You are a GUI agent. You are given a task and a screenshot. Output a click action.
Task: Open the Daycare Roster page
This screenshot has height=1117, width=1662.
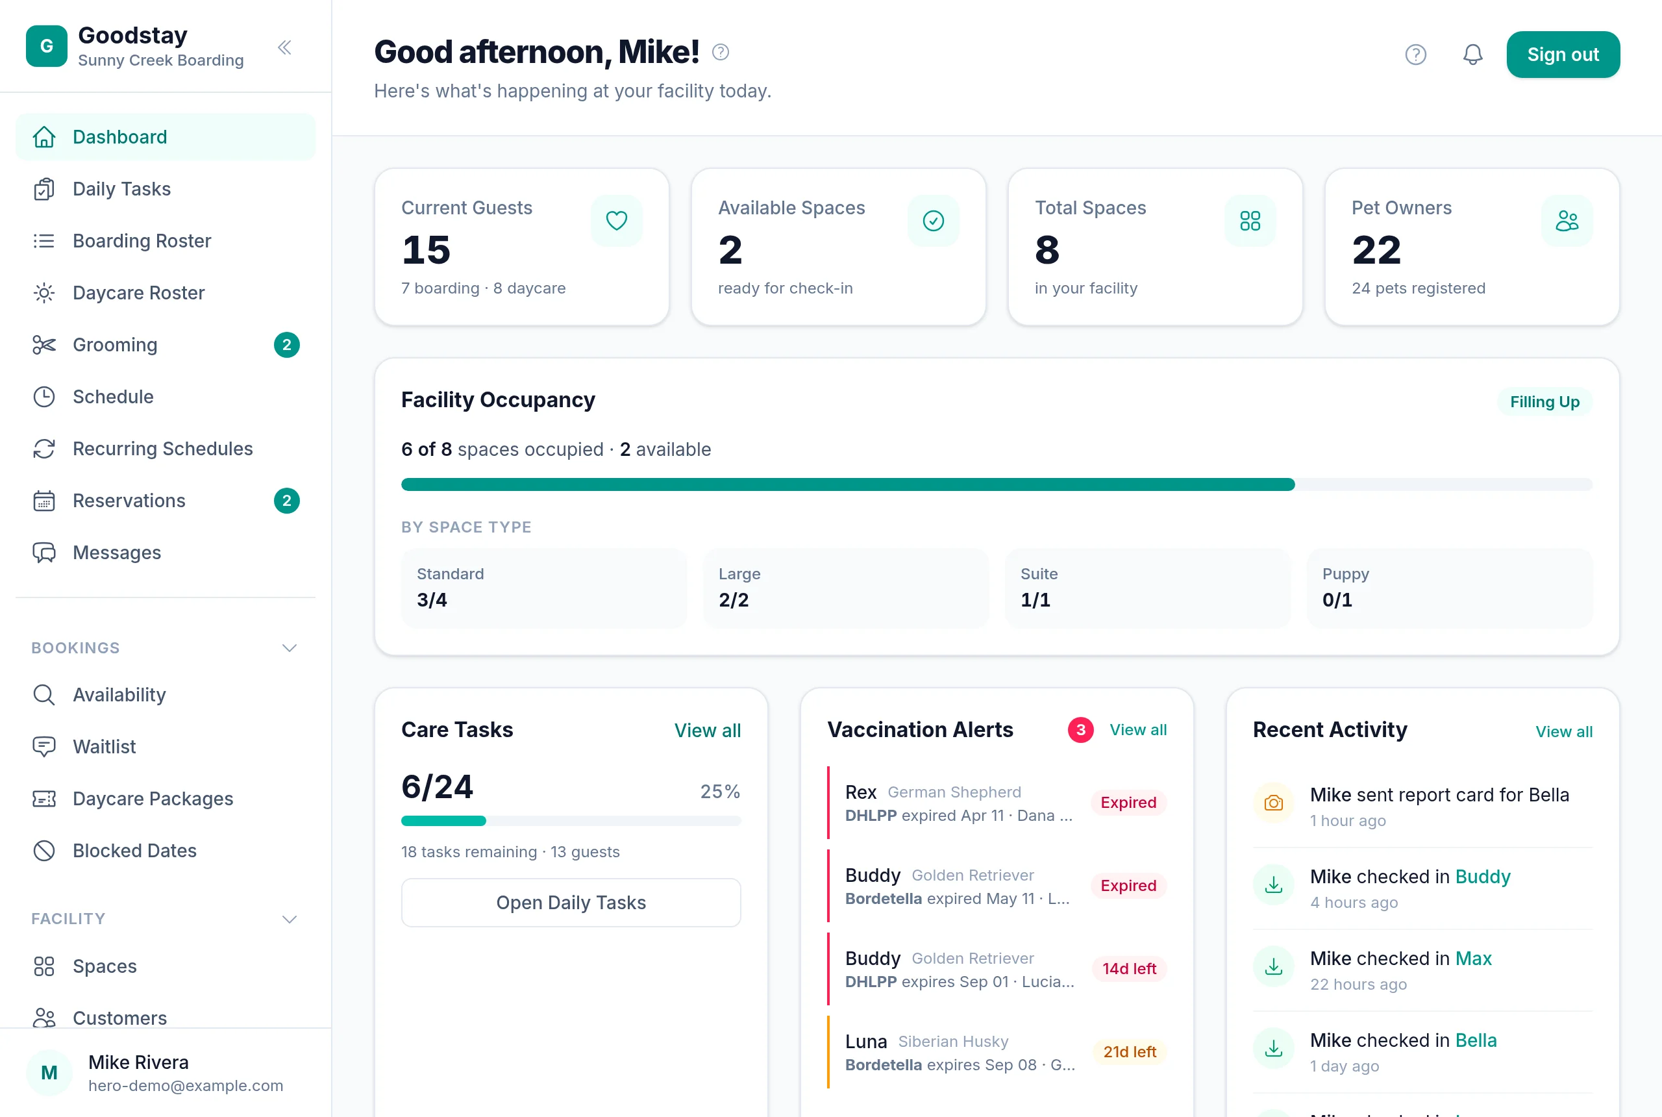tap(165, 293)
